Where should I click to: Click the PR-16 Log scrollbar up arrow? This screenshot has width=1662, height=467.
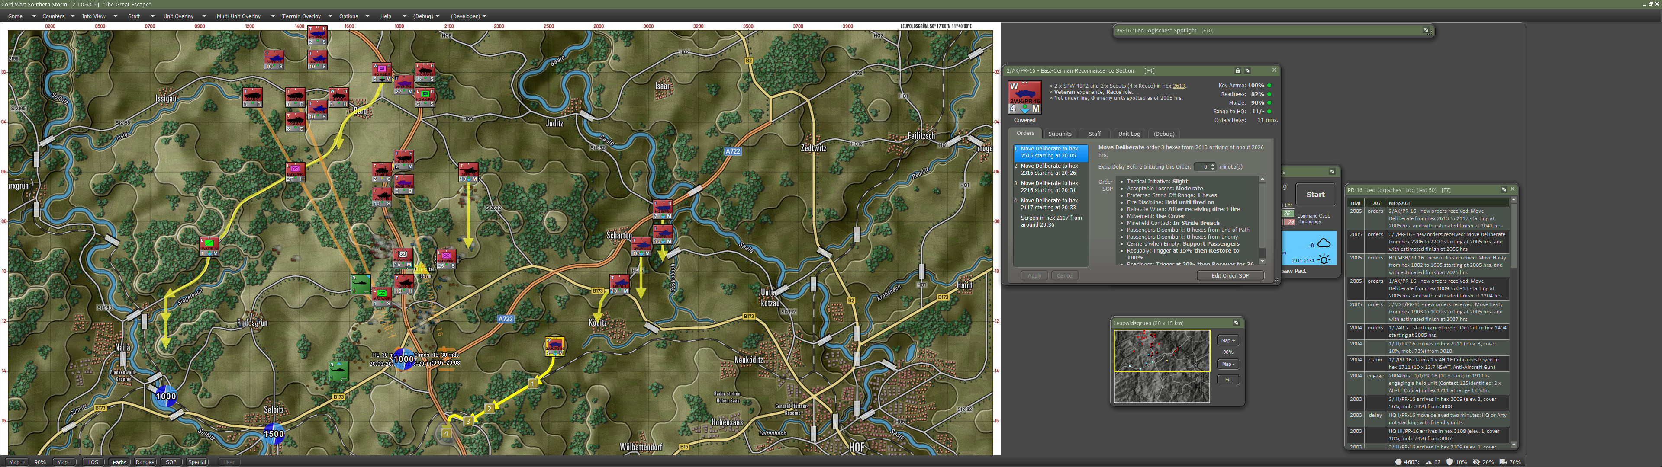[x=1513, y=200]
